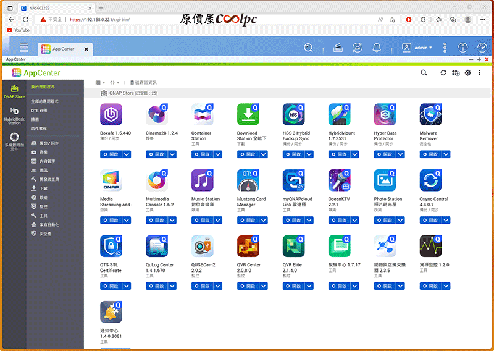Click the Container Station app icon
Screen dimensions: 494x351
tap(203, 114)
